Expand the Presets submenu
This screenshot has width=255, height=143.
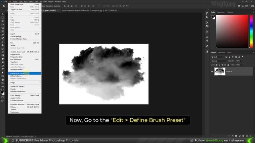(x=25, y=89)
